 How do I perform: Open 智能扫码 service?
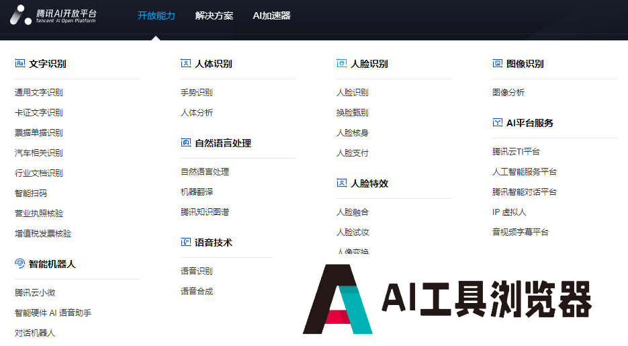point(31,193)
